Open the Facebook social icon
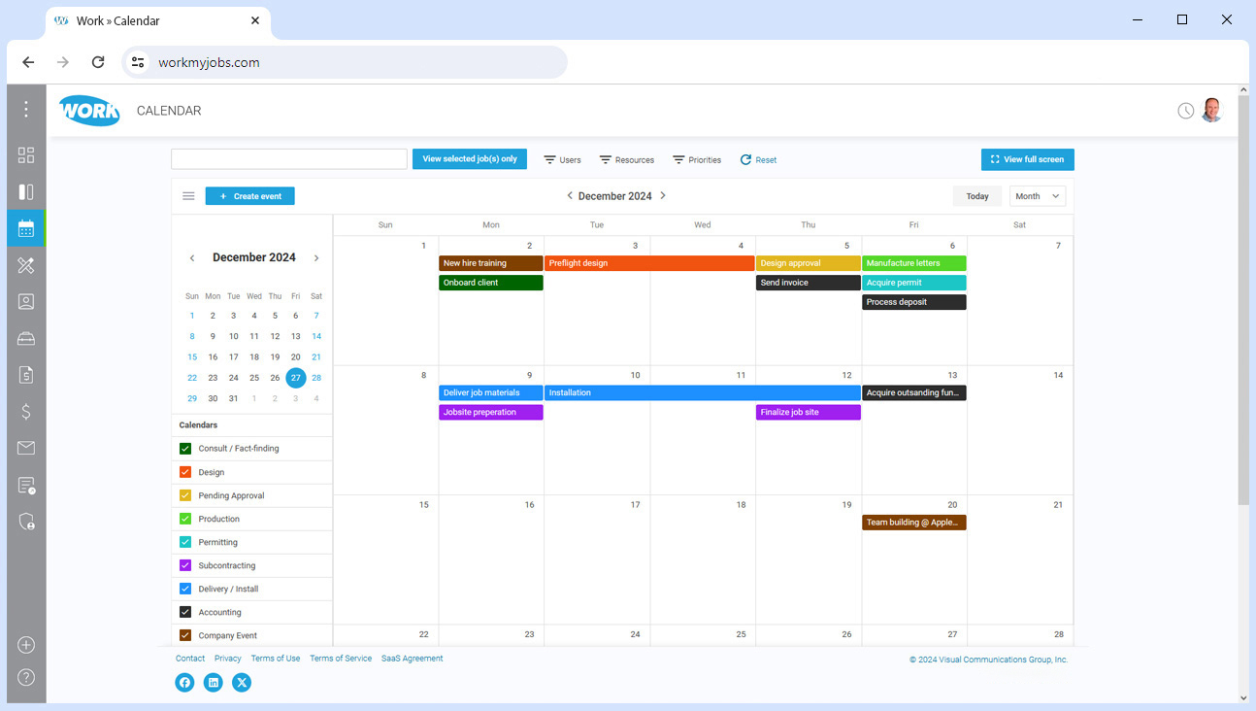This screenshot has height=711, width=1256. tap(184, 683)
